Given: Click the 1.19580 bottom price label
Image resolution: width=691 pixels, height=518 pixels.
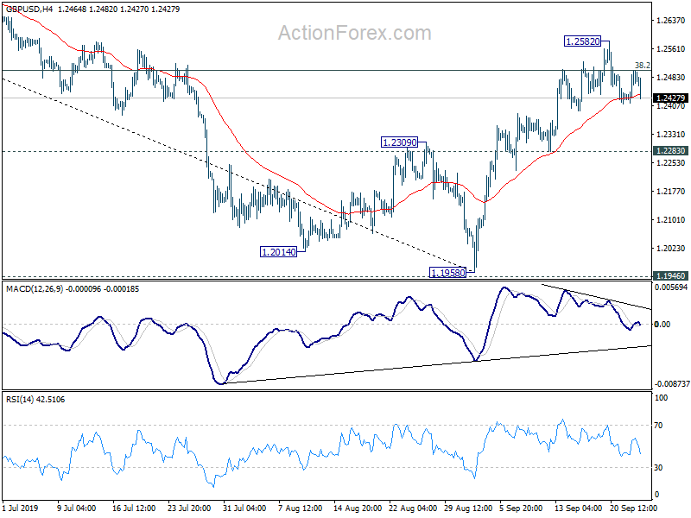Looking at the screenshot, I should tap(447, 273).
